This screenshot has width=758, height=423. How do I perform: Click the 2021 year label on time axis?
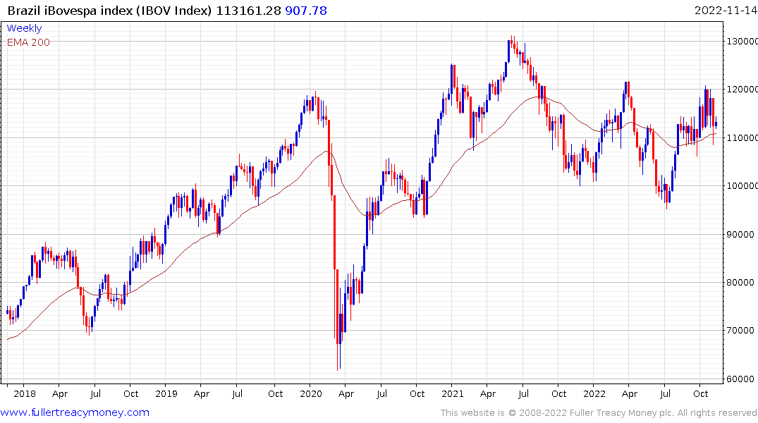click(x=453, y=393)
